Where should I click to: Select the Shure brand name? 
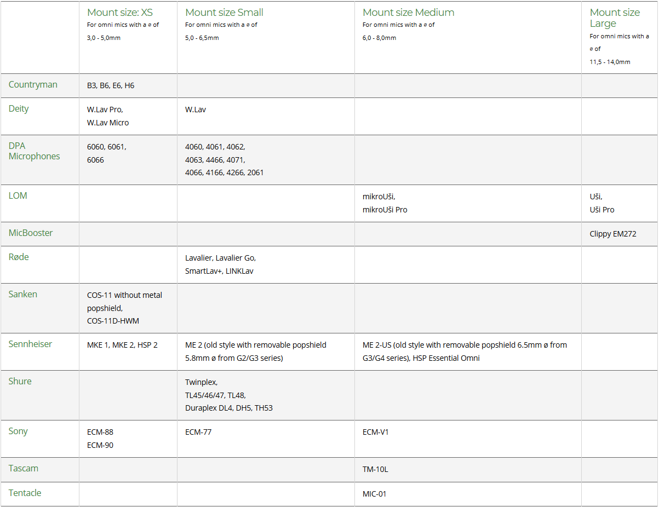point(20,381)
